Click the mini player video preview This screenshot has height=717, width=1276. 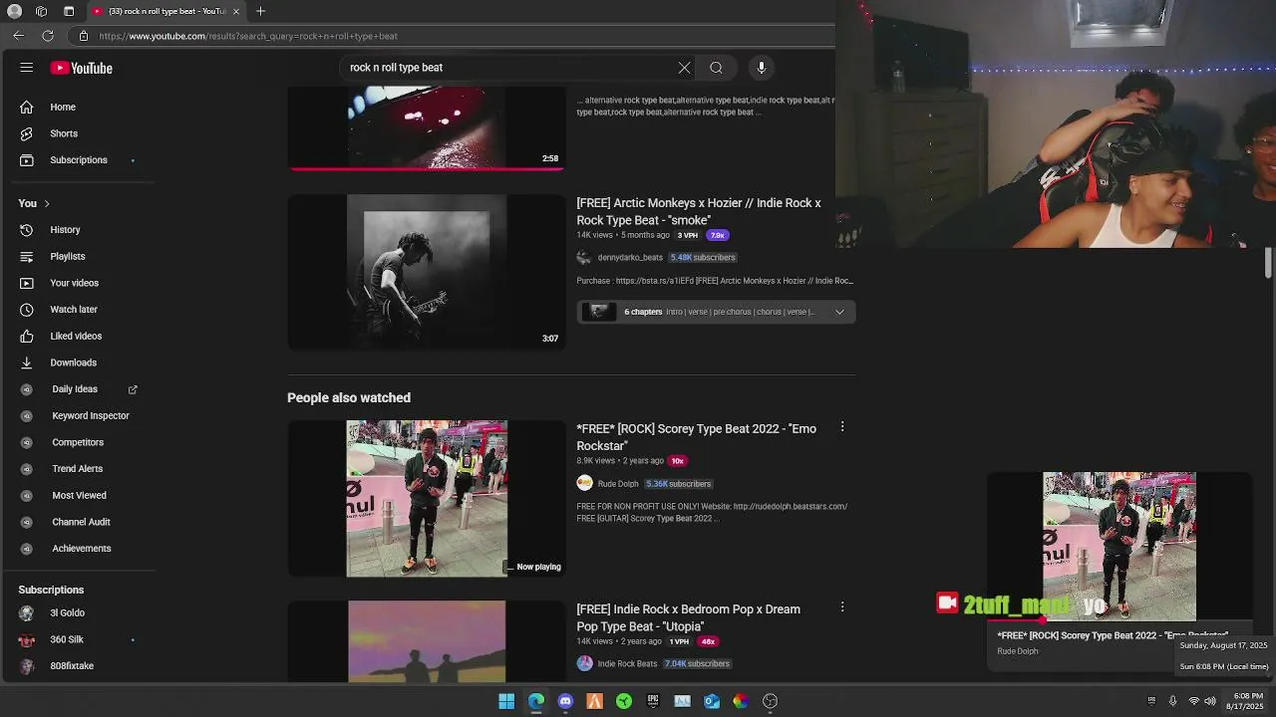click(1118, 546)
